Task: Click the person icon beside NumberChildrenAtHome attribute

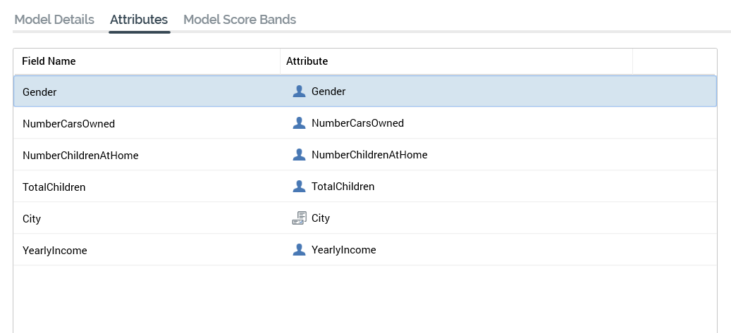Action: pyautogui.click(x=299, y=155)
